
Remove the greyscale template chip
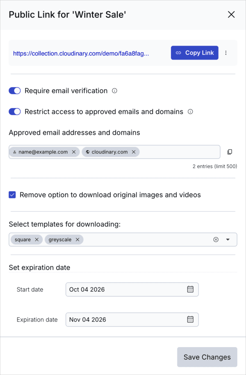pyautogui.click(x=77, y=239)
